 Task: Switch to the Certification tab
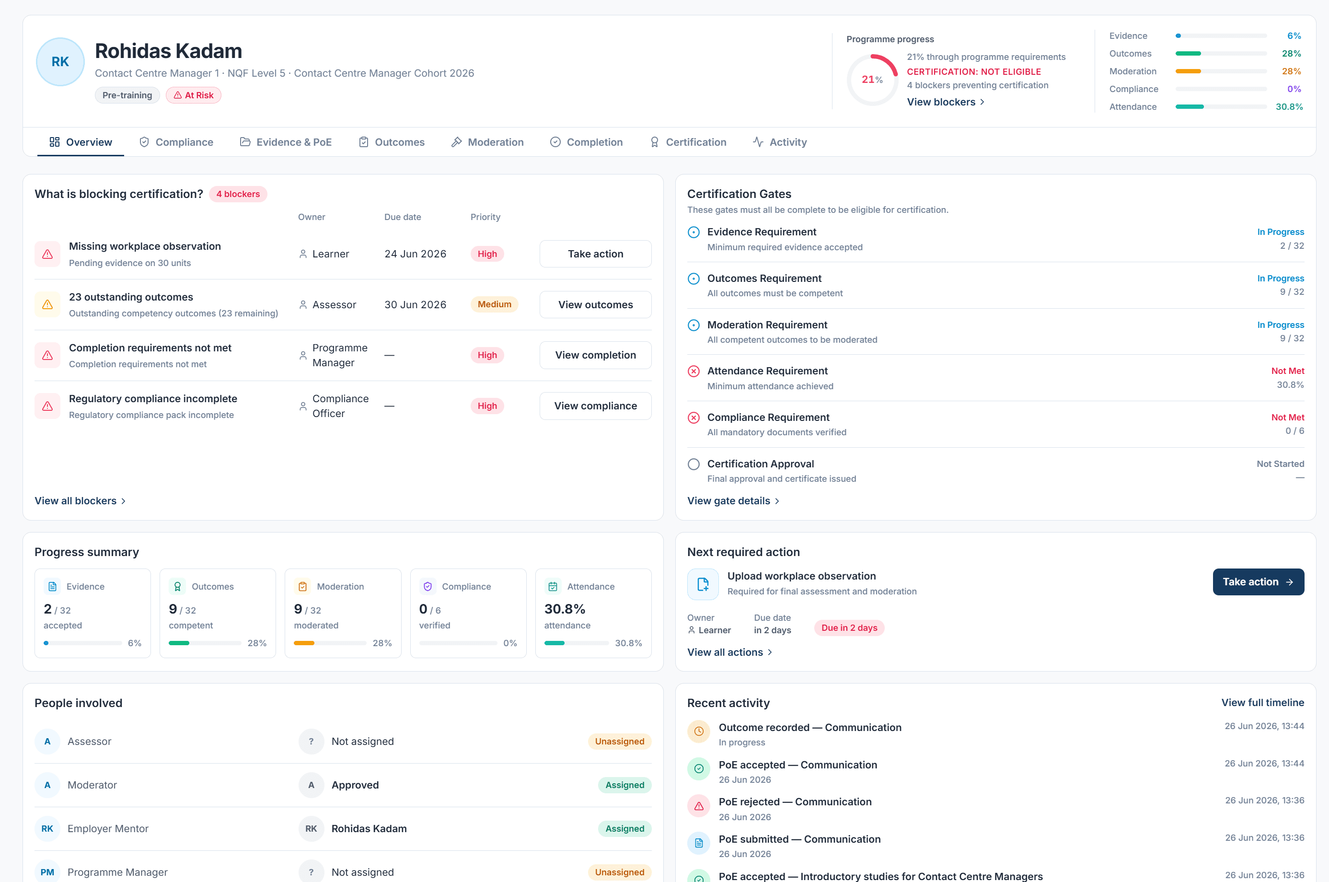pyautogui.click(x=688, y=142)
